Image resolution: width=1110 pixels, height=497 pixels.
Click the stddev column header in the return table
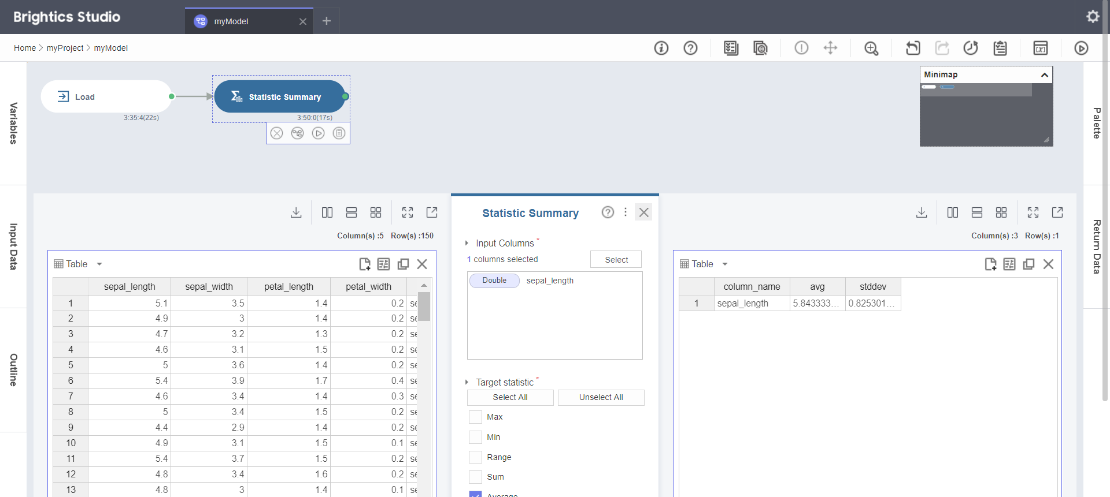click(x=873, y=286)
